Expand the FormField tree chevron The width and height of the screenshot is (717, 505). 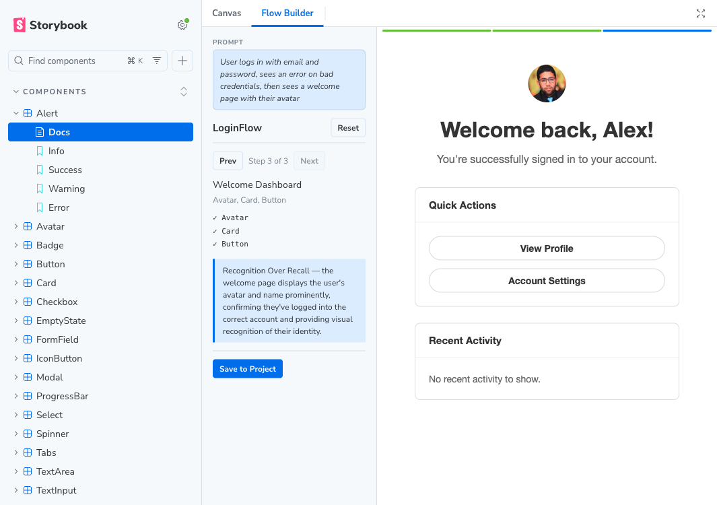[16, 339]
